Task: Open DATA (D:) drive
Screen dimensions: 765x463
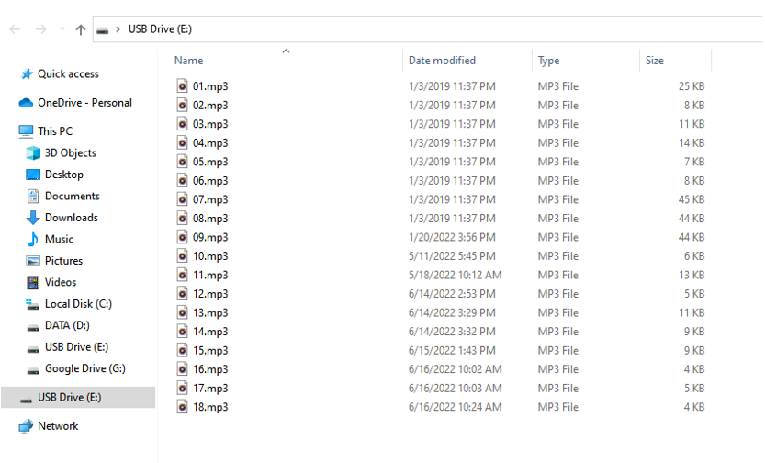Action: click(x=67, y=325)
